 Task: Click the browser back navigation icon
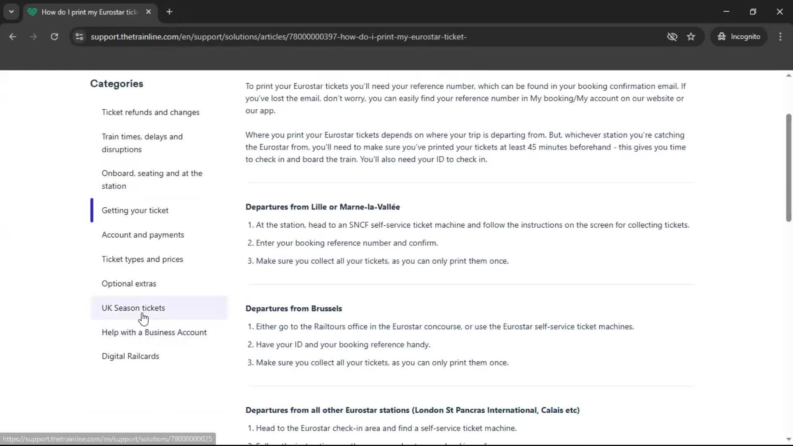[x=13, y=36]
